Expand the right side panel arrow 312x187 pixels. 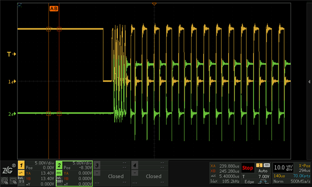pyautogui.click(x=309, y=82)
